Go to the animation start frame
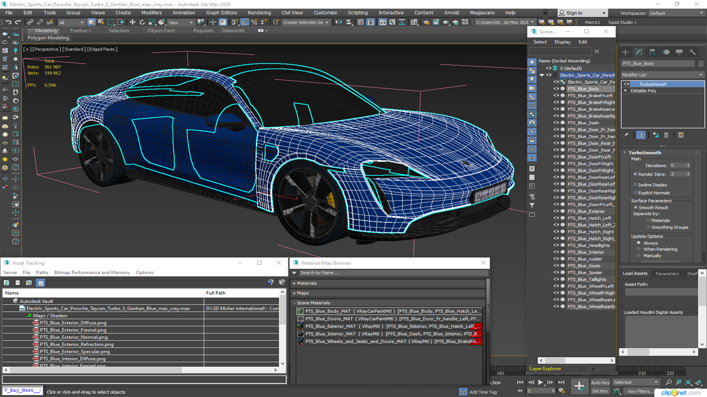 click(x=520, y=382)
